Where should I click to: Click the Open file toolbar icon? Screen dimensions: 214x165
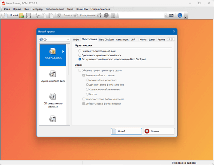click(22, 15)
